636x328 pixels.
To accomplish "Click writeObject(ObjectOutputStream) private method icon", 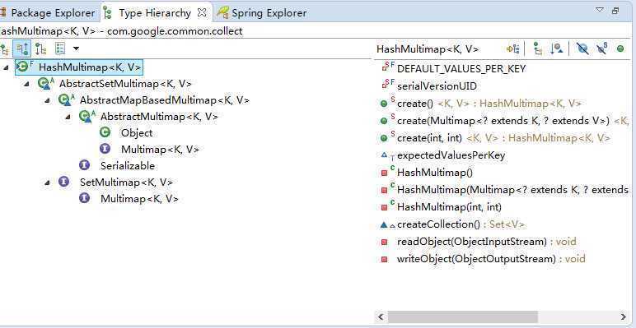I will [384, 260].
